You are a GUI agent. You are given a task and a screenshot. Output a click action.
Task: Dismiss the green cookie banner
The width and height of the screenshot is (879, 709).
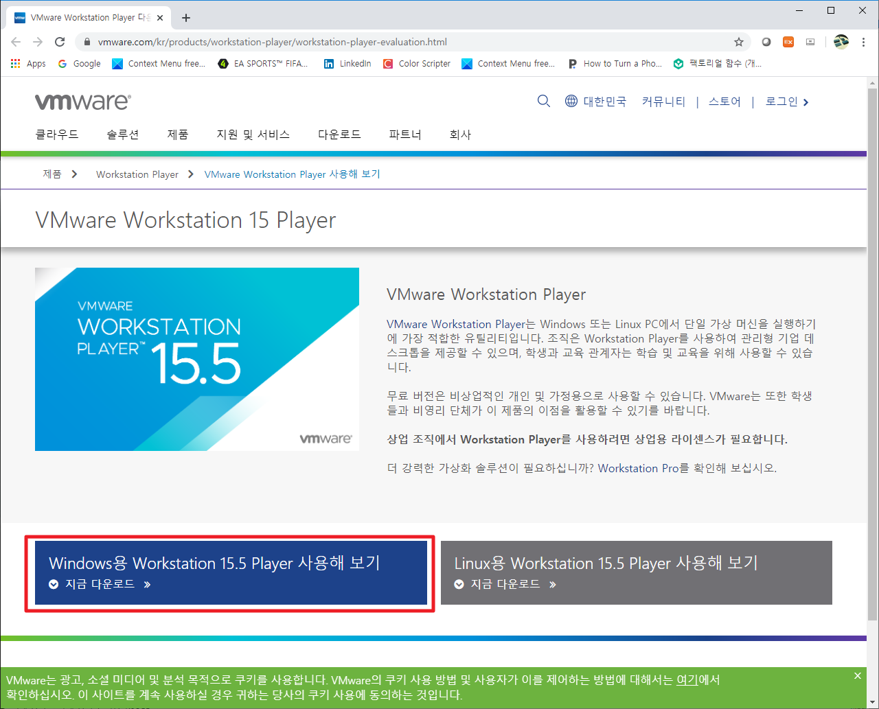(x=858, y=676)
